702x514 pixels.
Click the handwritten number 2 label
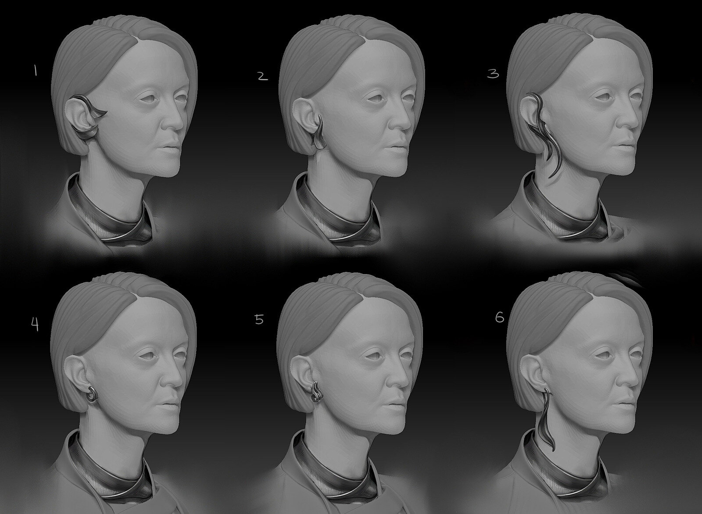point(262,76)
